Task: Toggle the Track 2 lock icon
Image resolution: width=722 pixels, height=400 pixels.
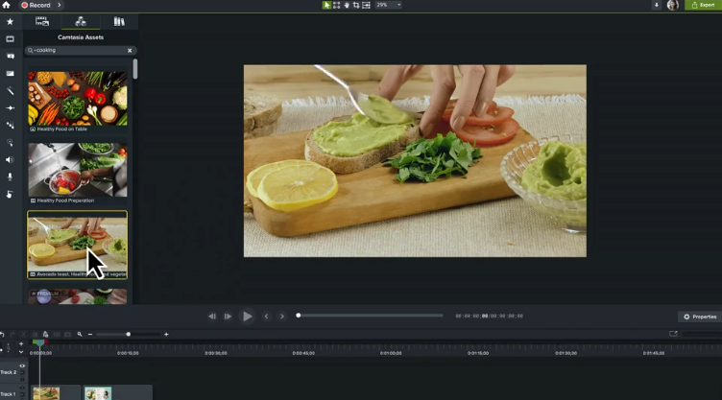Action: pos(22,377)
